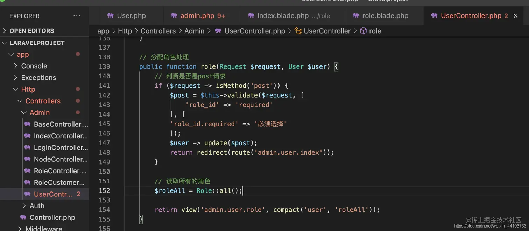Click breadcrumb segment Controllers
Screen dimensions: 529x231
[158, 31]
